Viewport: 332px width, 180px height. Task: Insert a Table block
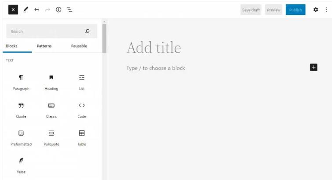82,137
